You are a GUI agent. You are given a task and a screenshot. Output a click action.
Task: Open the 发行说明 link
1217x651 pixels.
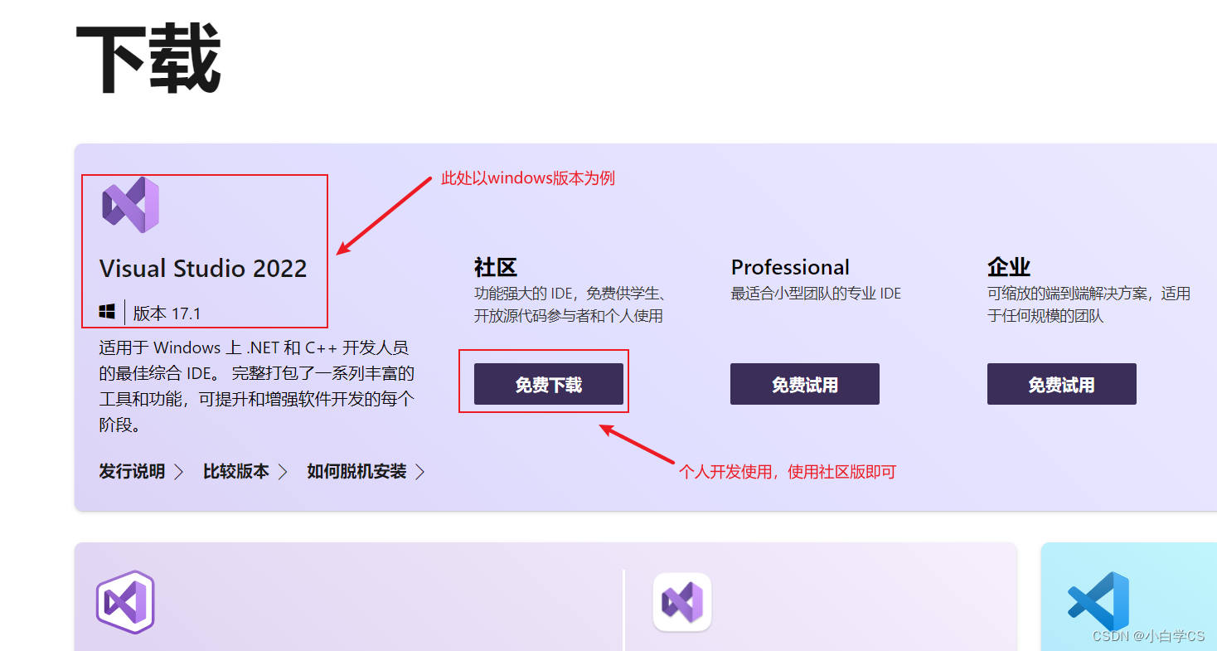tap(132, 472)
